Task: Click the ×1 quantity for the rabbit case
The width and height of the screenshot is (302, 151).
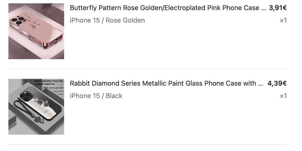Action: pos(283,96)
